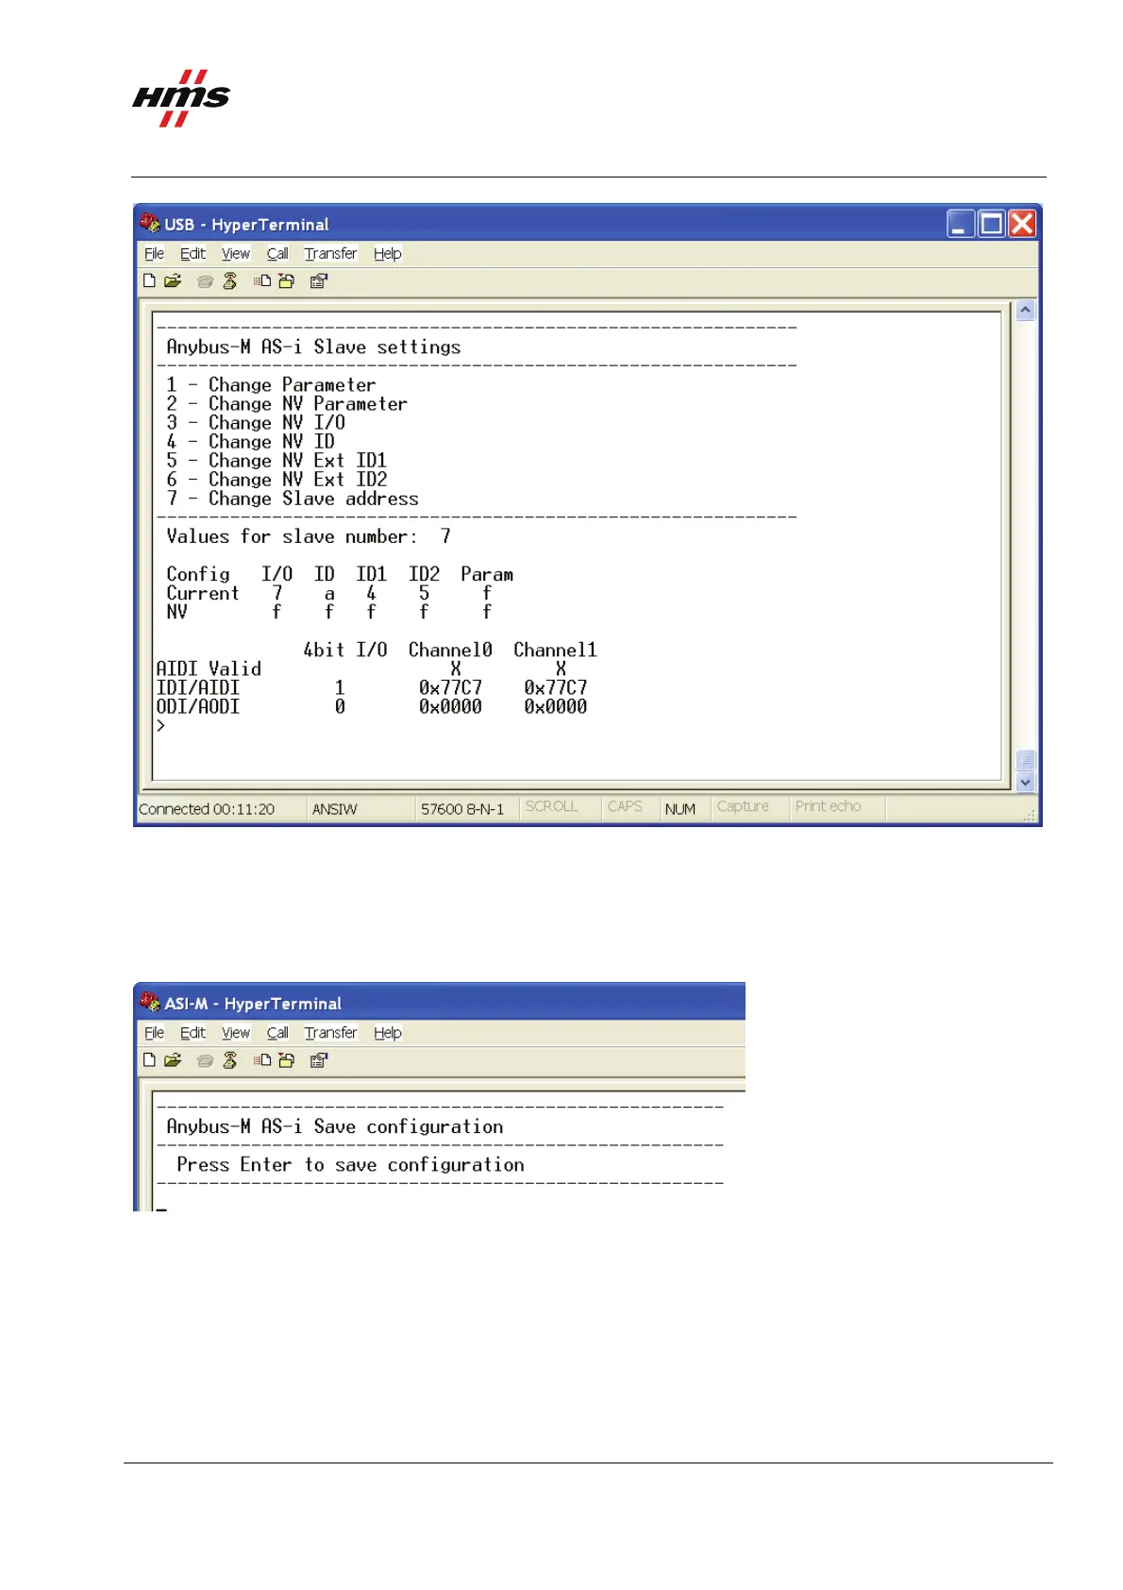
Task: Close the USB HyperTerminal window
Action: [x=1022, y=224]
